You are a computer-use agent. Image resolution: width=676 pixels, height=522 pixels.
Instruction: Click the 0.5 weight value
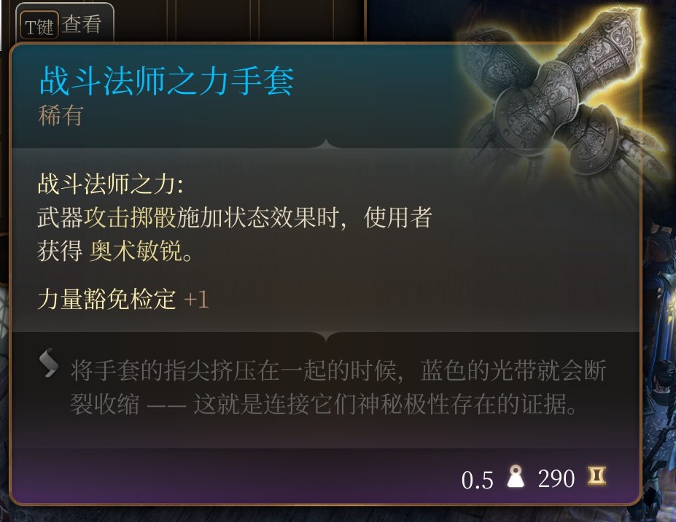pos(477,479)
